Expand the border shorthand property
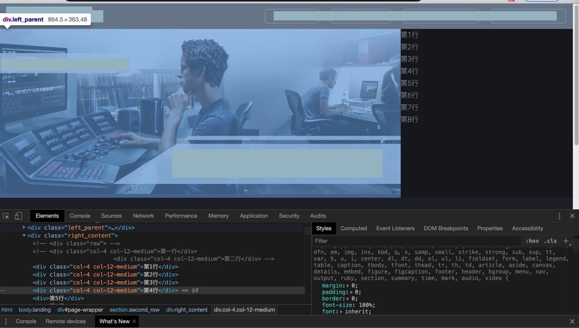Image resolution: width=579 pixels, height=328 pixels. click(x=348, y=299)
